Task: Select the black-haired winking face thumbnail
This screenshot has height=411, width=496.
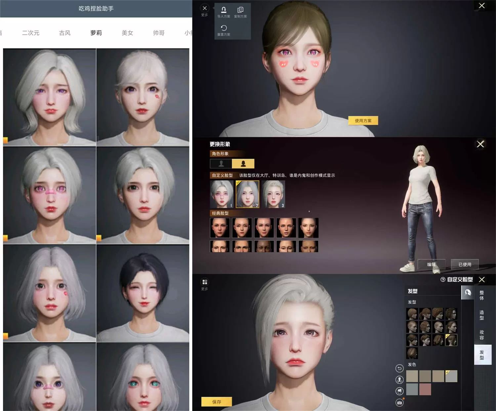Action: tap(143, 293)
